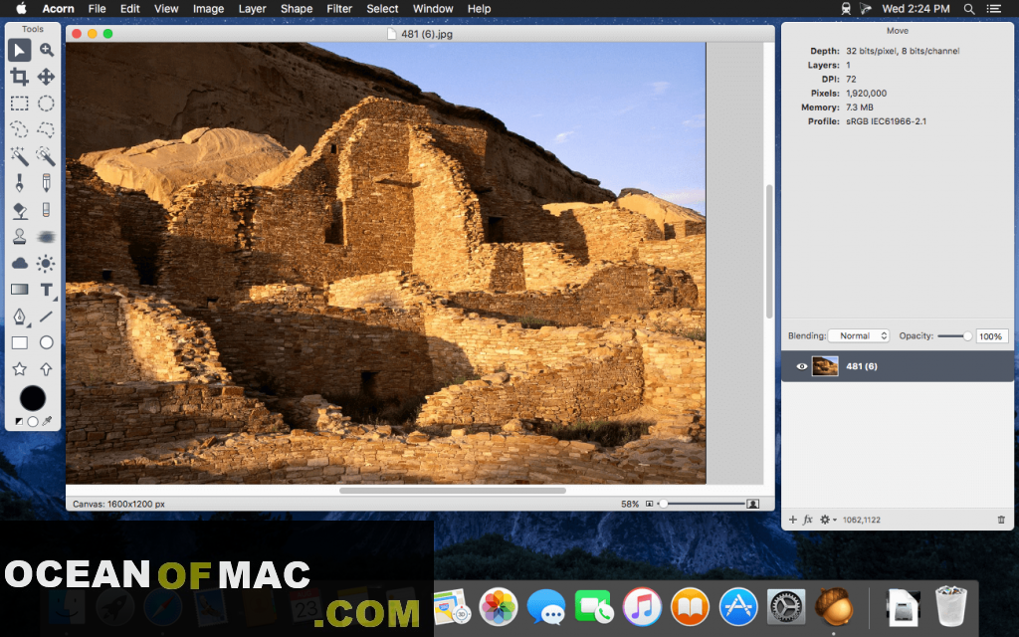
Task: Open the File menu
Action: pyautogui.click(x=97, y=8)
